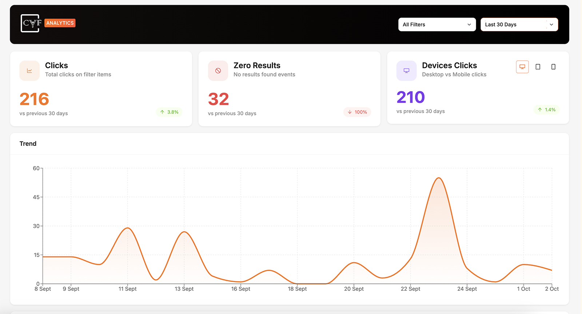The width and height of the screenshot is (582, 314).
Task: Click the 24 Sept axis label
Action: 467,289
